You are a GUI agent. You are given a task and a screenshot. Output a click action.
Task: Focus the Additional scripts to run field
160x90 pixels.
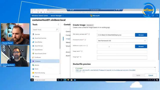pos(115,46)
